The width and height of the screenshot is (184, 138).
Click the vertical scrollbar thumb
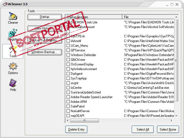coord(176,60)
